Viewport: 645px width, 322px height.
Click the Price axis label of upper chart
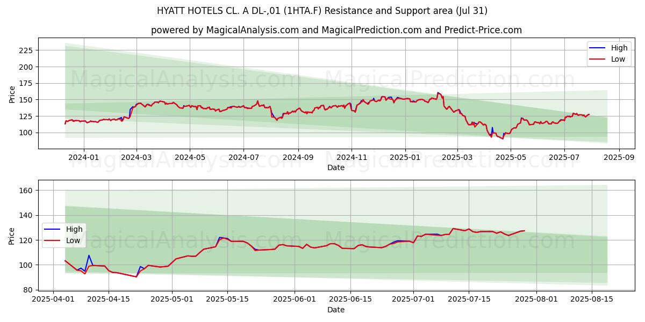[x=12, y=94]
